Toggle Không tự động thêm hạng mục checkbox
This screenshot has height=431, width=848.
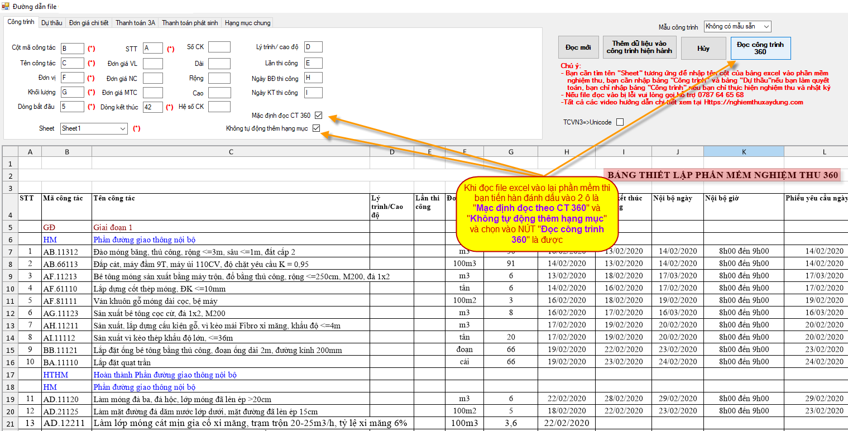click(317, 128)
